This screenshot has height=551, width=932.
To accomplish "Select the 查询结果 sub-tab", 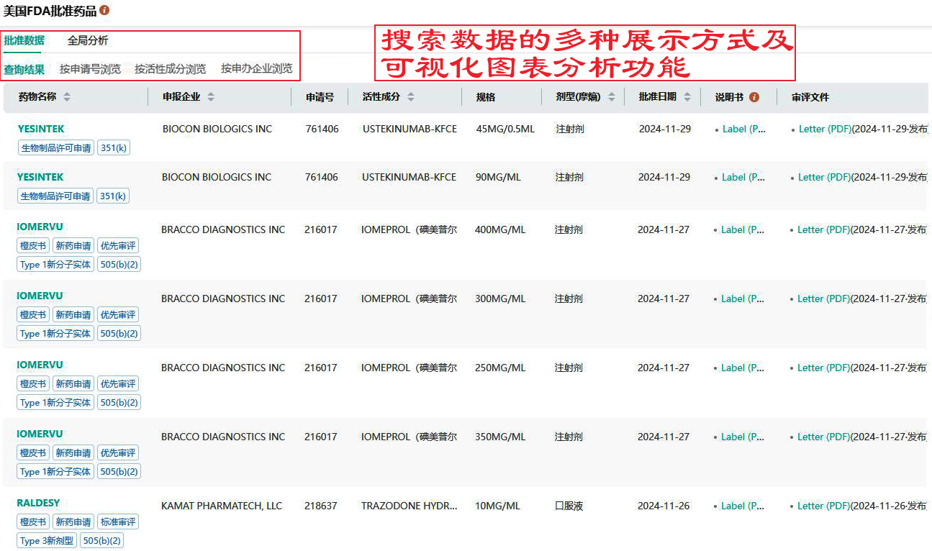I will (x=24, y=69).
